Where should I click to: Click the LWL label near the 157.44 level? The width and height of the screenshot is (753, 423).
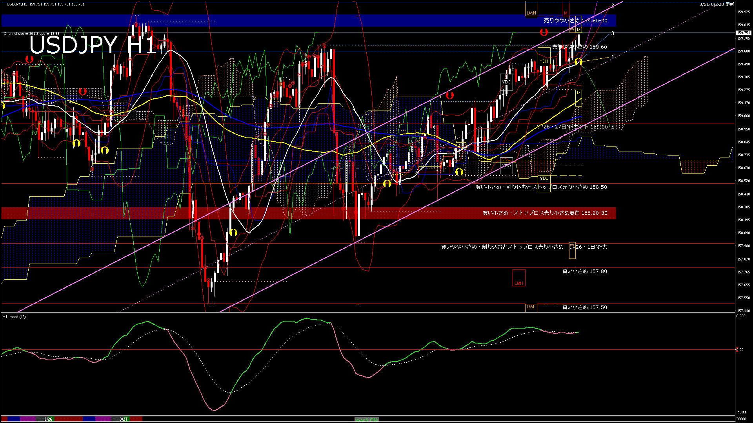[531, 307]
